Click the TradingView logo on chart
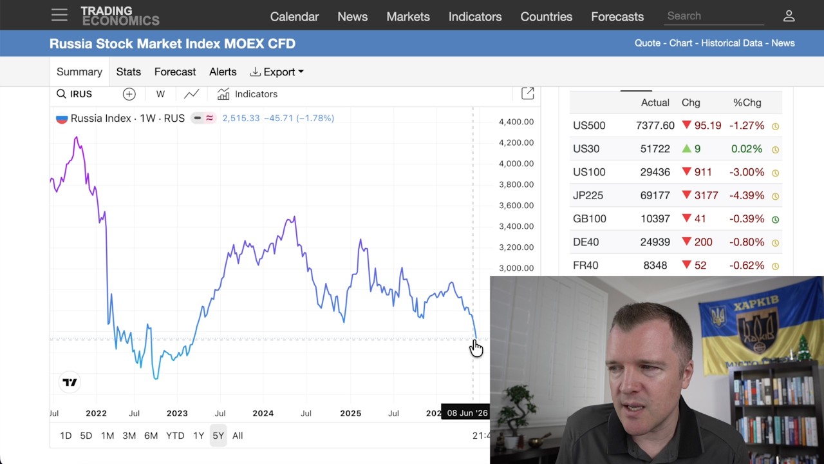The height and width of the screenshot is (464, 824). (x=70, y=382)
